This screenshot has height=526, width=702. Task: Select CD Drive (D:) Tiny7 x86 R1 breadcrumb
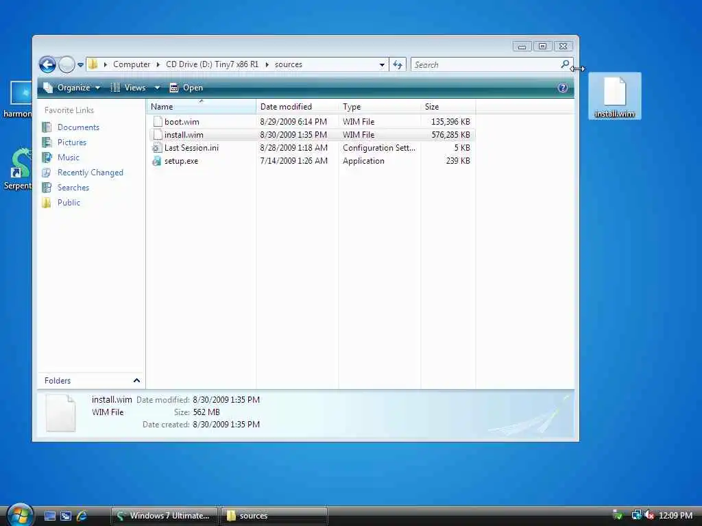213,64
